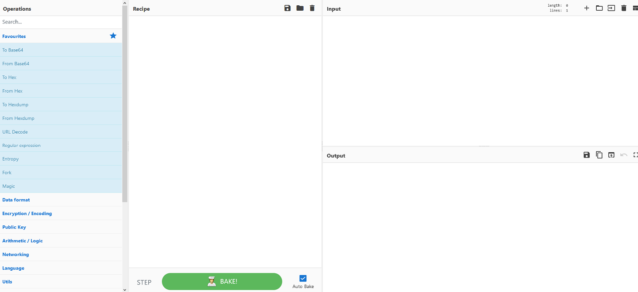Select the To Base64 operation

point(61,50)
